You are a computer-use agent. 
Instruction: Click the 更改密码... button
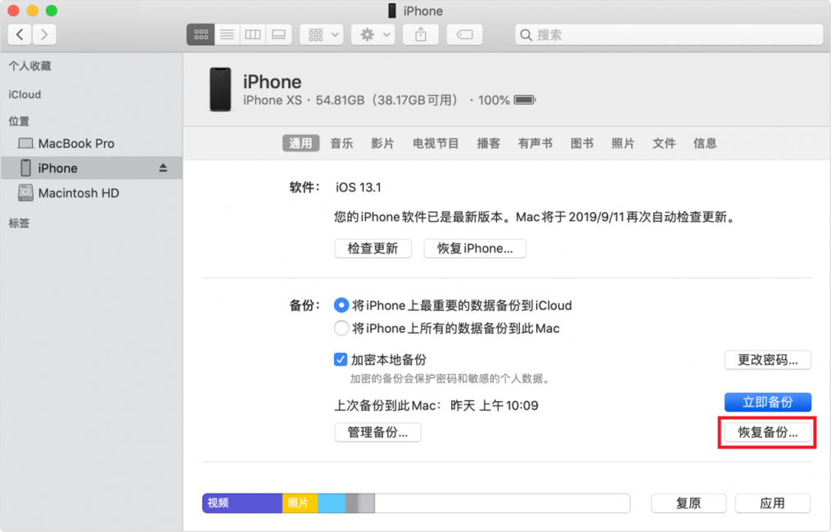point(768,360)
